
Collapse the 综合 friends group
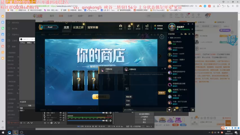click(169, 38)
